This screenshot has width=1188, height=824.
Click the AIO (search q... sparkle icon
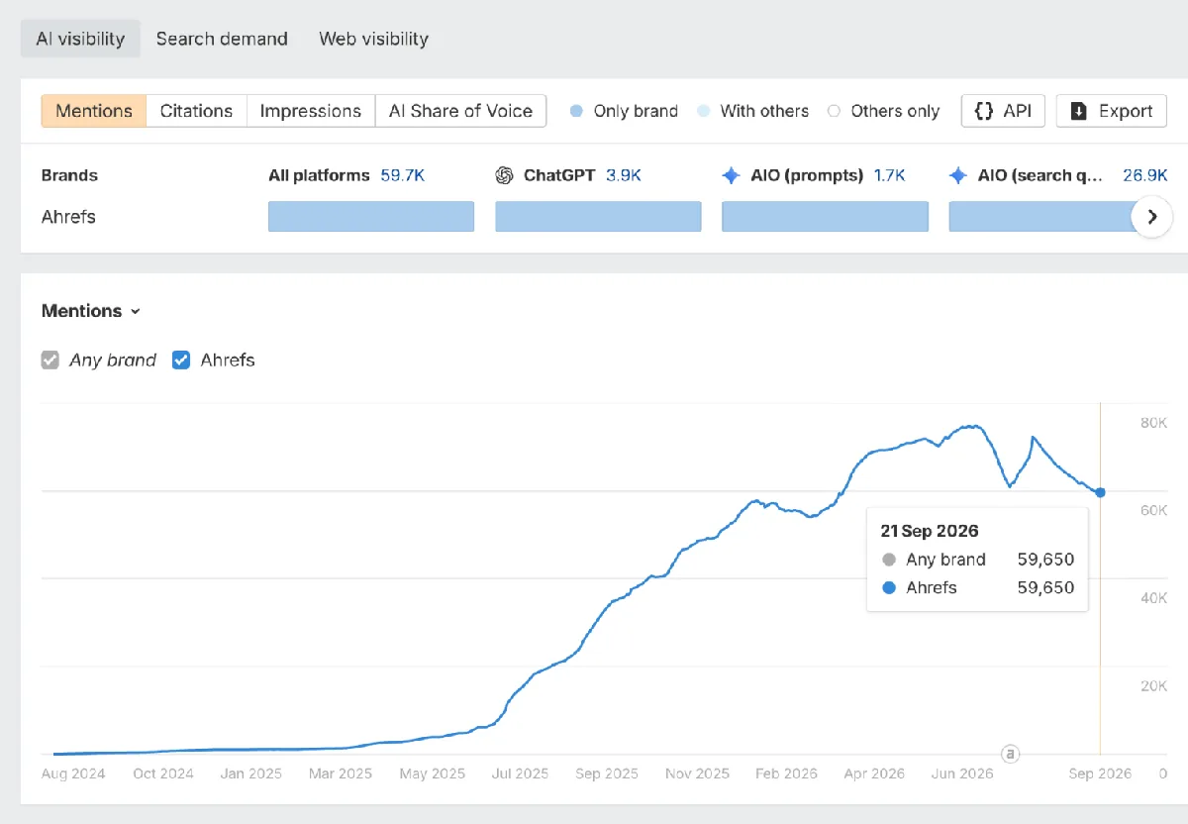pyautogui.click(x=958, y=175)
